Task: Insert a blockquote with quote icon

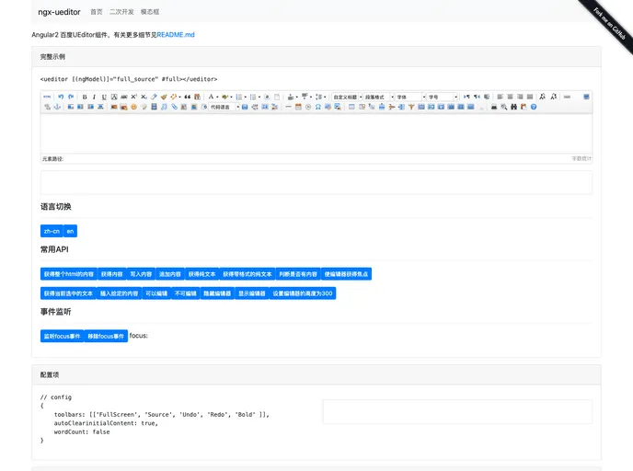Action: pyautogui.click(x=188, y=97)
